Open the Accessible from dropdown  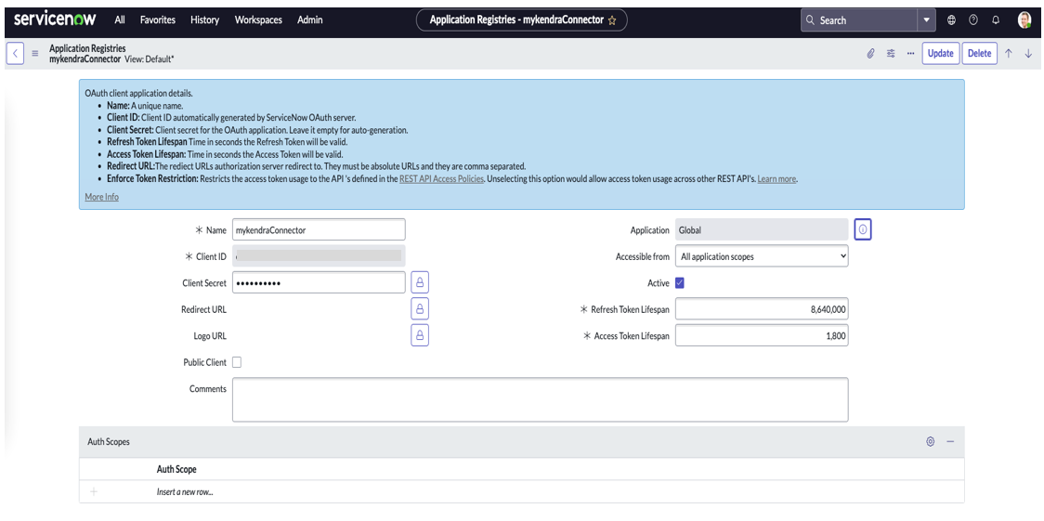click(x=762, y=256)
